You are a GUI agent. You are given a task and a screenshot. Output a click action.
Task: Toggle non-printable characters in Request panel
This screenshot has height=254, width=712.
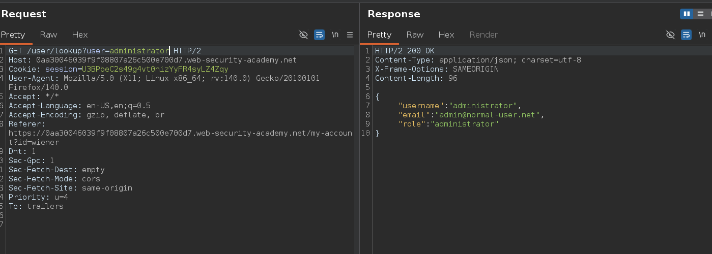(x=304, y=35)
